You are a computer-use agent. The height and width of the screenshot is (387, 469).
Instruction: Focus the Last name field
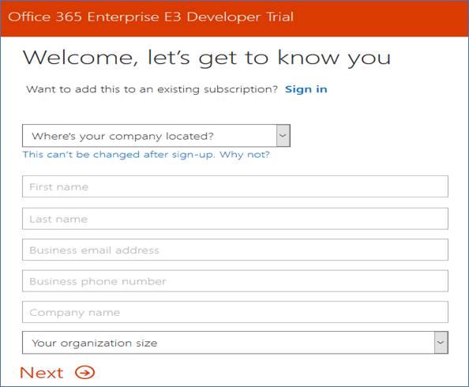click(235, 219)
